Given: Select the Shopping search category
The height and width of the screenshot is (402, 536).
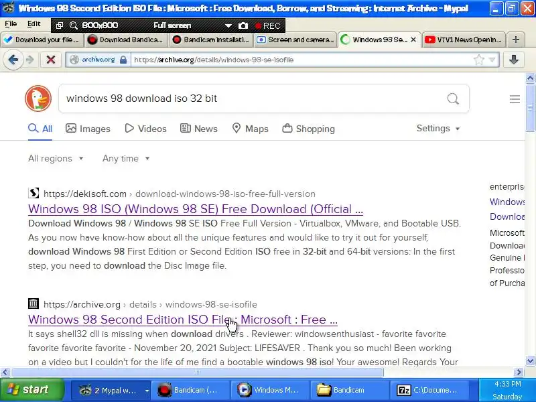Looking at the screenshot, I should 308,129.
